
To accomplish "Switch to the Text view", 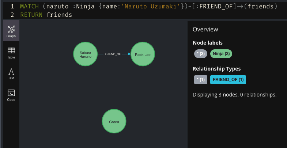I will (11, 74).
